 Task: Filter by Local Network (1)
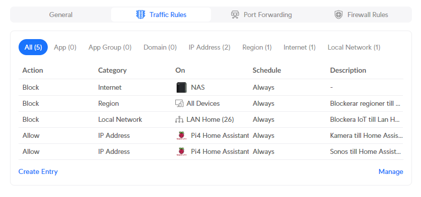pyautogui.click(x=354, y=48)
